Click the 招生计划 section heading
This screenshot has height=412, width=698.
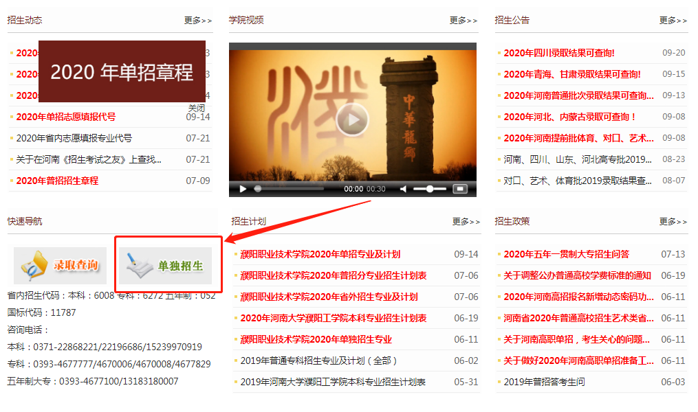[x=248, y=221]
